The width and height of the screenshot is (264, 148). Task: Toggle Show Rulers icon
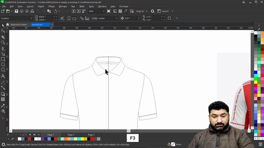[x=115, y=11]
